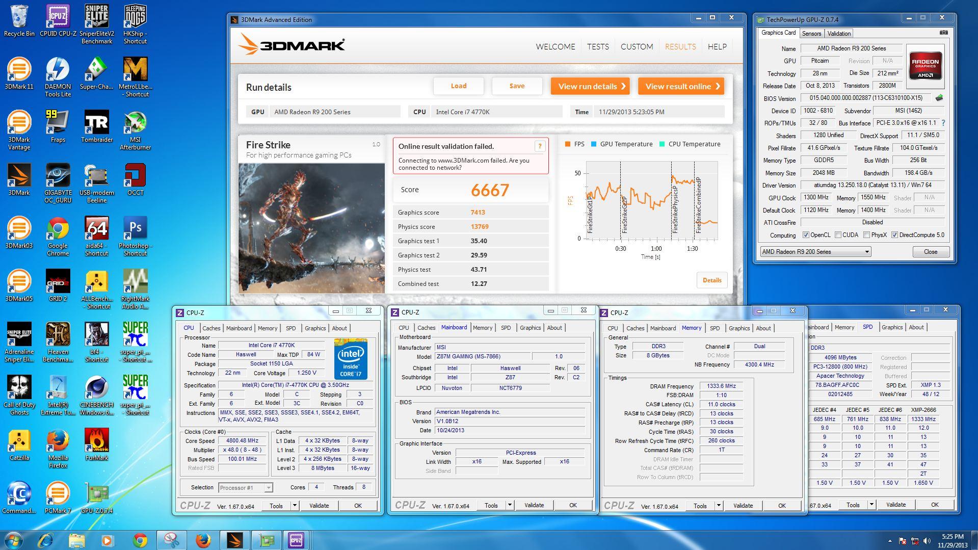The height and width of the screenshot is (550, 978).
Task: Click the GPU Temperature blue legend swatch
Action: (x=593, y=144)
